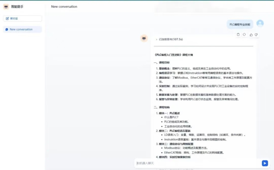Click the PLC编程专业技能 message bubble
Image resolution: width=274 pixels, height=170 pixels.
[x=240, y=24]
